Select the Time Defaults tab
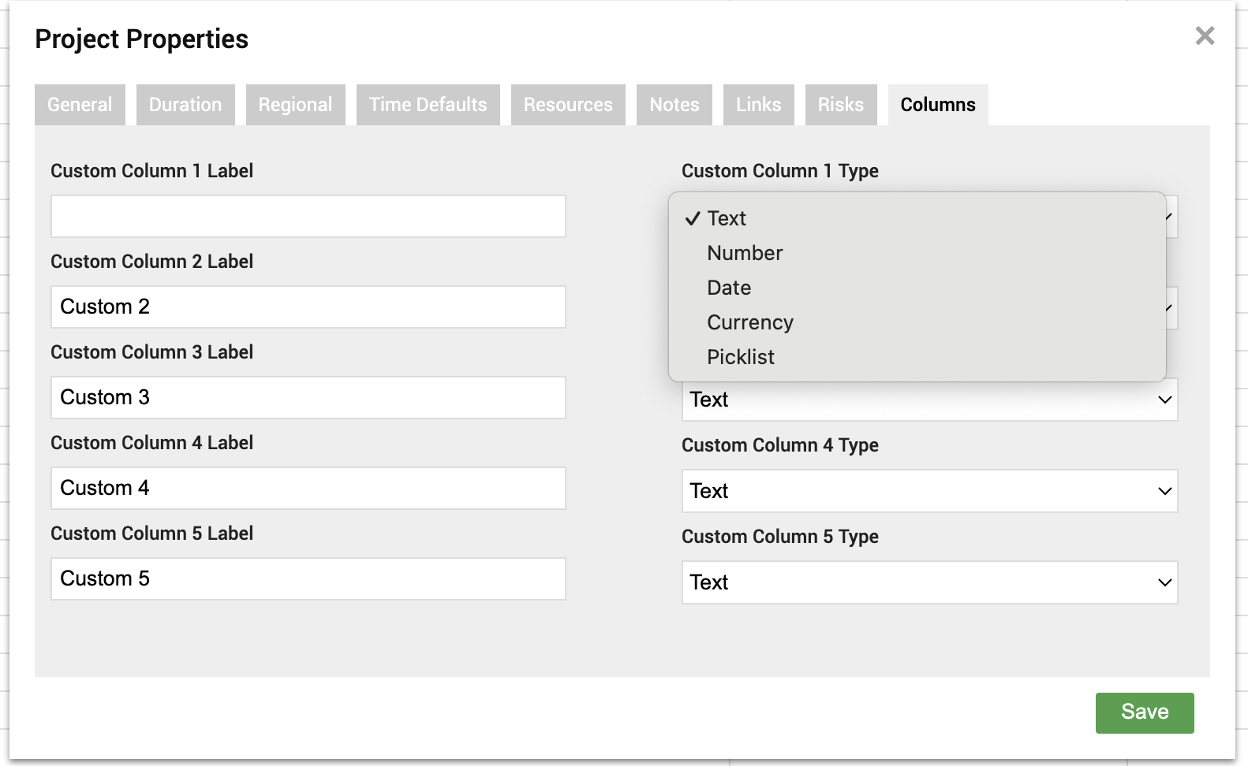1248x766 pixels. (x=428, y=105)
